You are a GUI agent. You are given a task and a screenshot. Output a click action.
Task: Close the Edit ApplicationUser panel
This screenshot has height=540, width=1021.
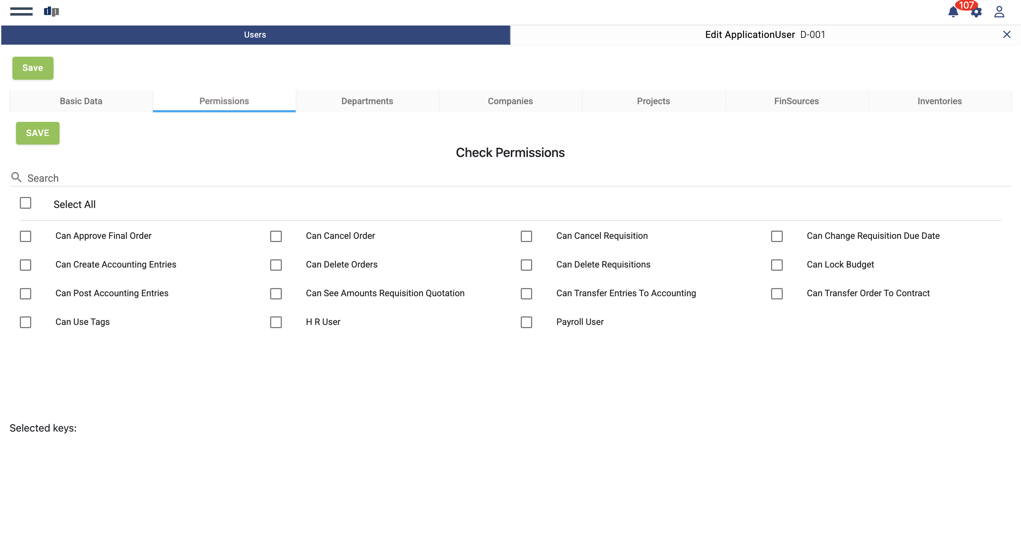1006,34
